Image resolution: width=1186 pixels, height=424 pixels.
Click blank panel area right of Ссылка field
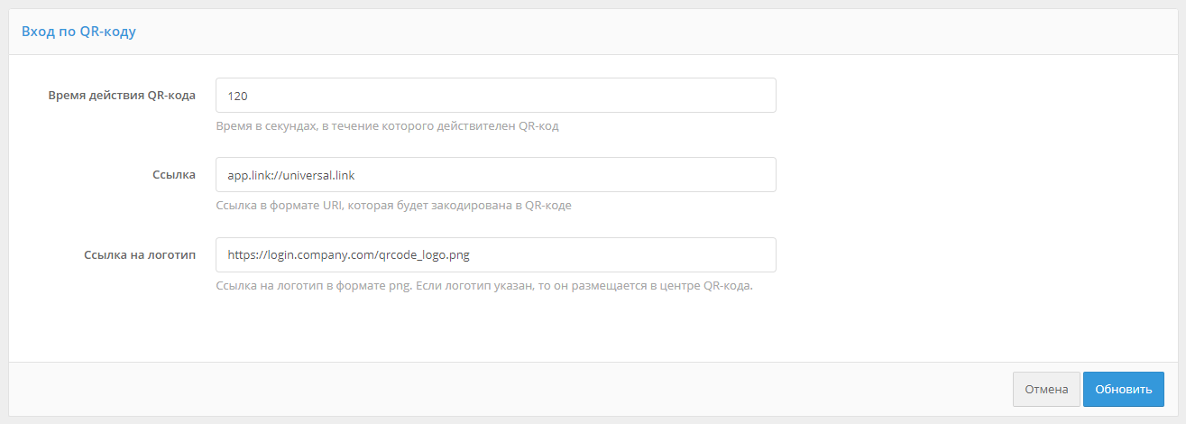click(974, 175)
